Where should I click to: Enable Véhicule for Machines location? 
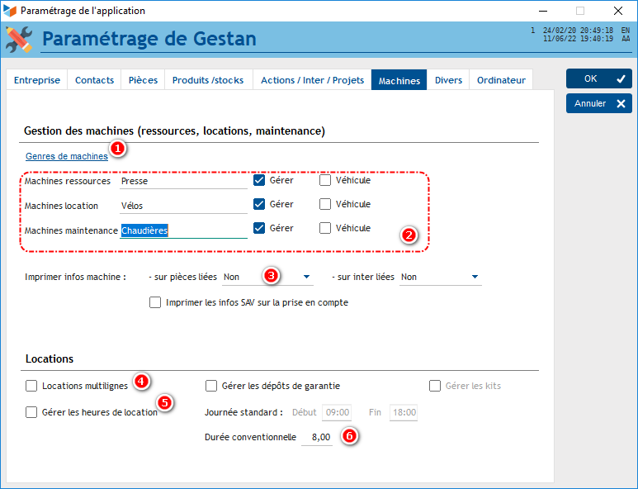click(325, 204)
